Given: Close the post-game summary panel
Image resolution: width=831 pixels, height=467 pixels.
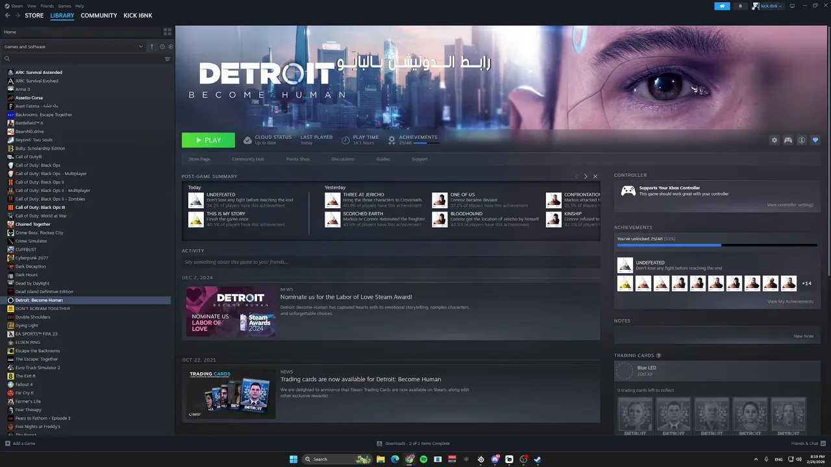Looking at the screenshot, I should coord(595,176).
